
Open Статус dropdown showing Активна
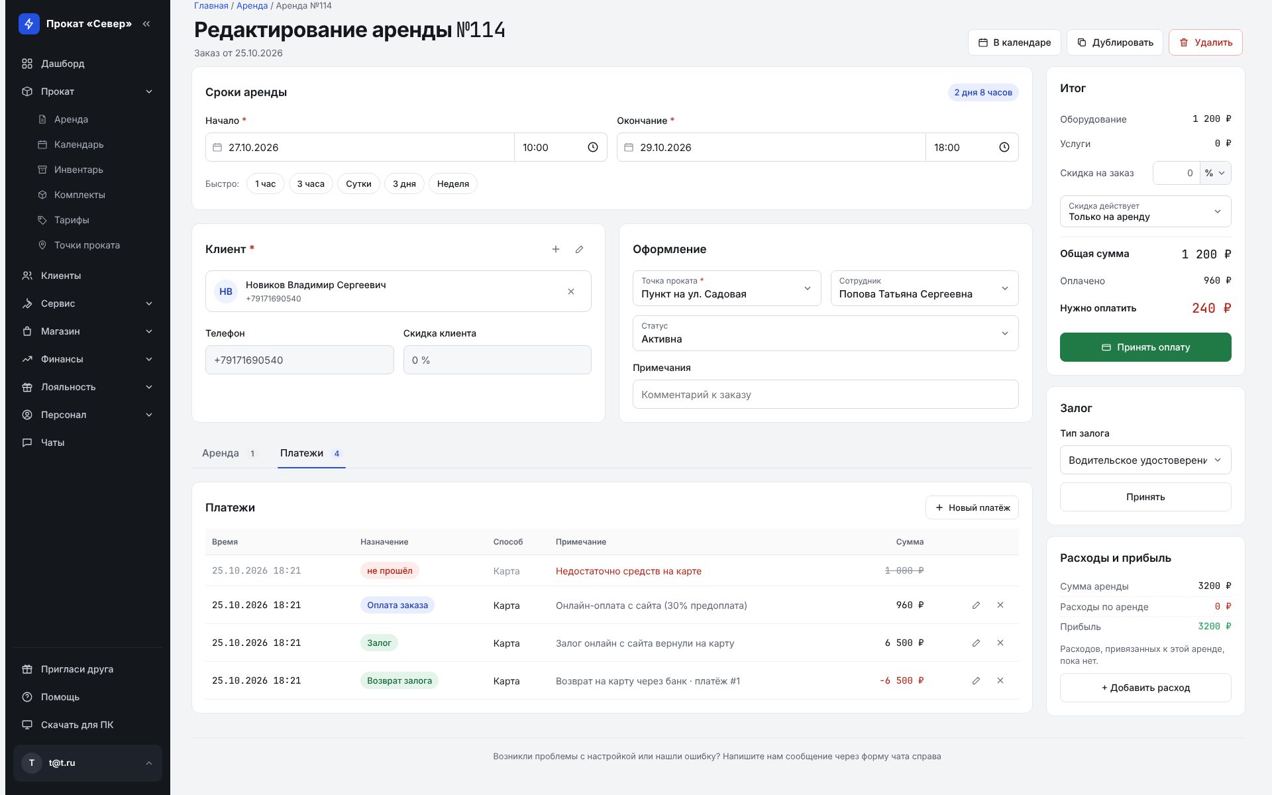click(825, 333)
